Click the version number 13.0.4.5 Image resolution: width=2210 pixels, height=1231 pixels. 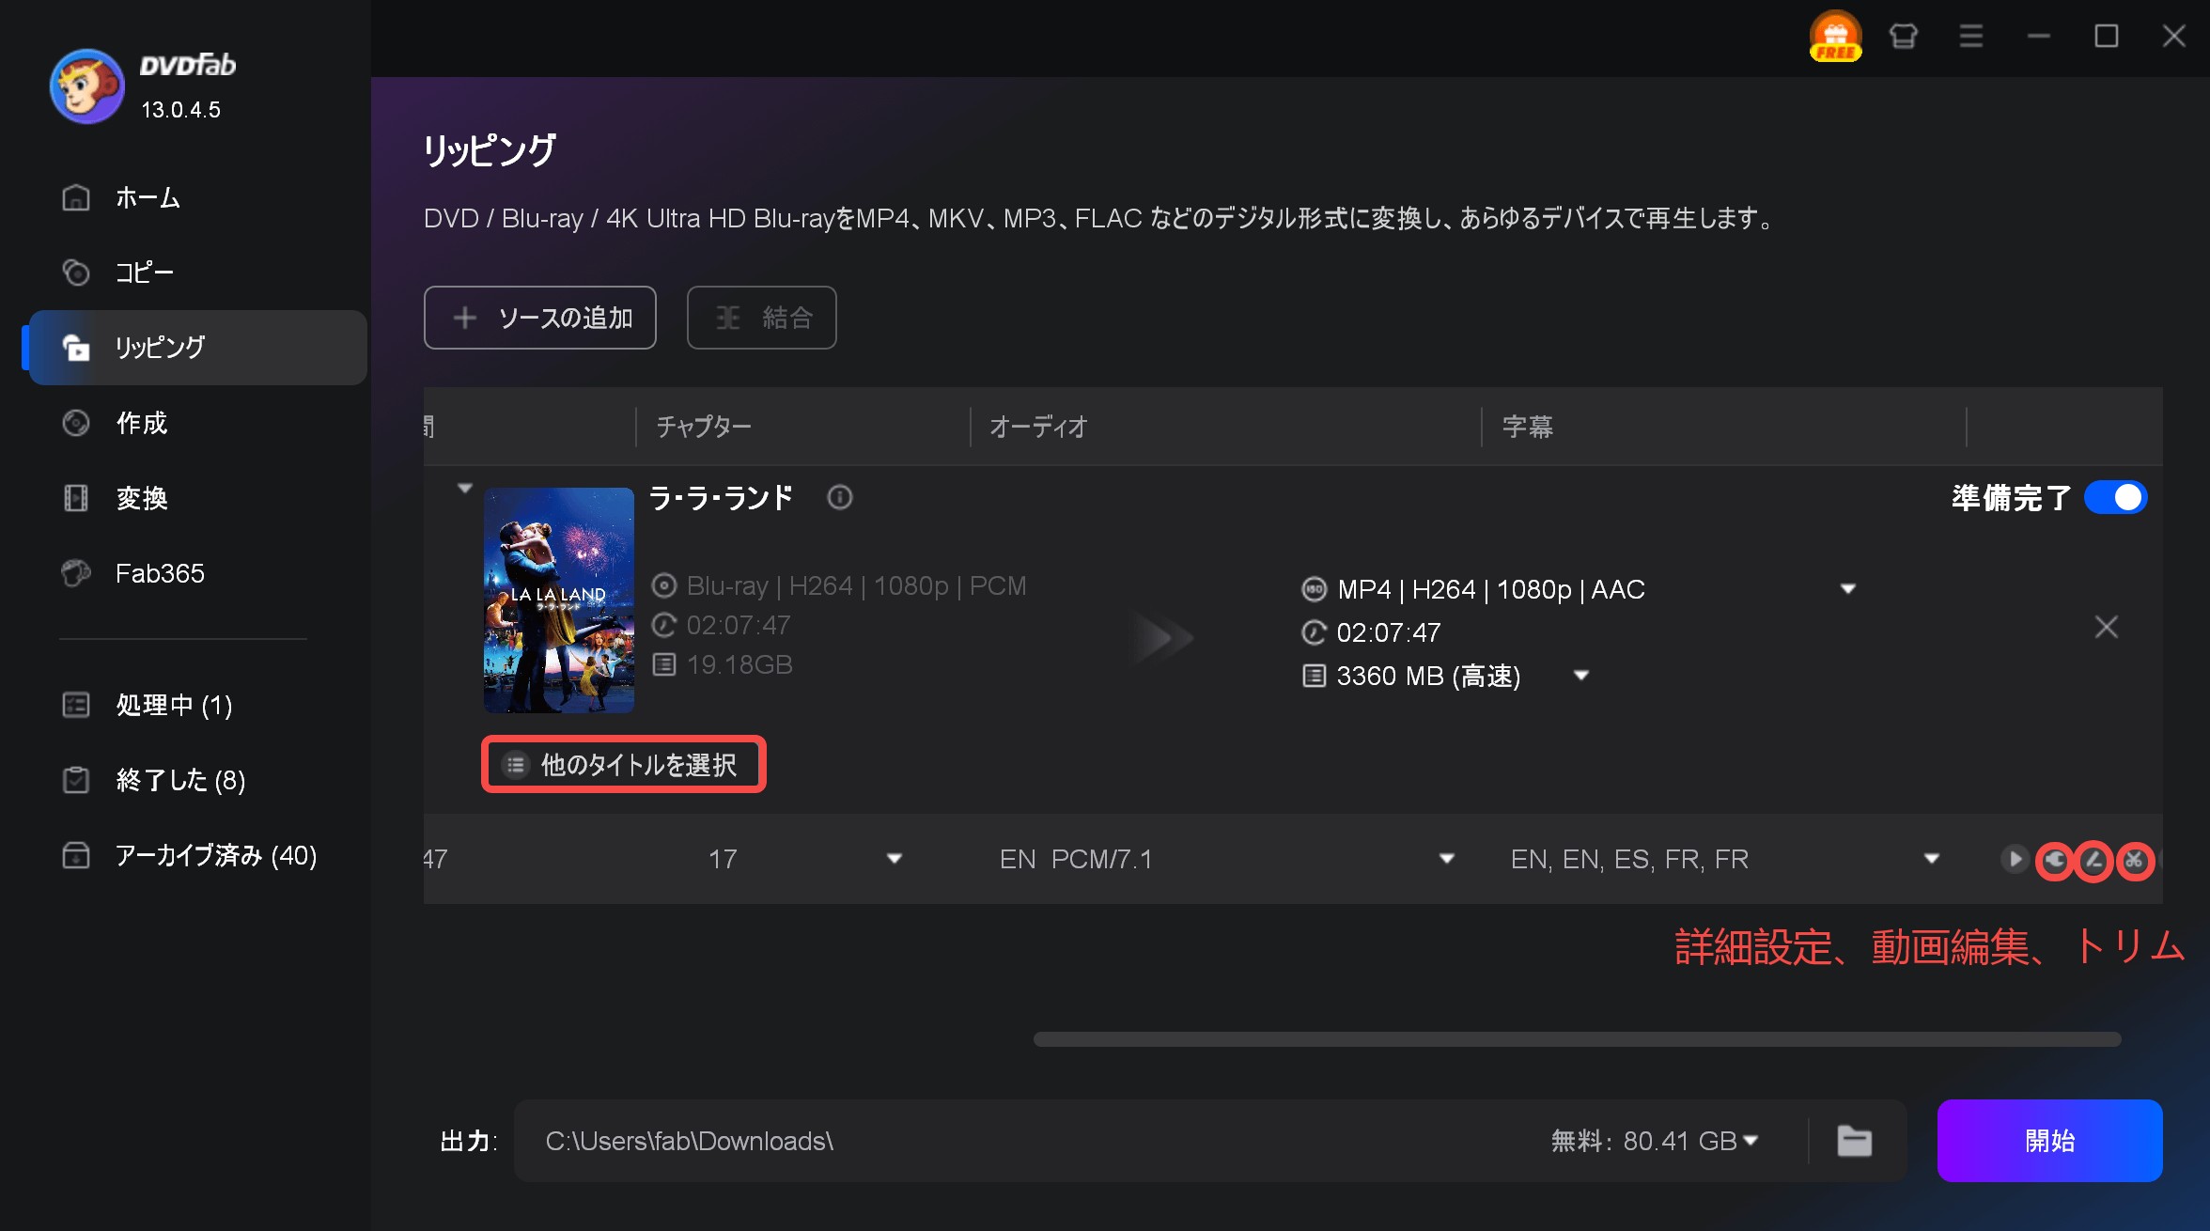[x=180, y=110]
